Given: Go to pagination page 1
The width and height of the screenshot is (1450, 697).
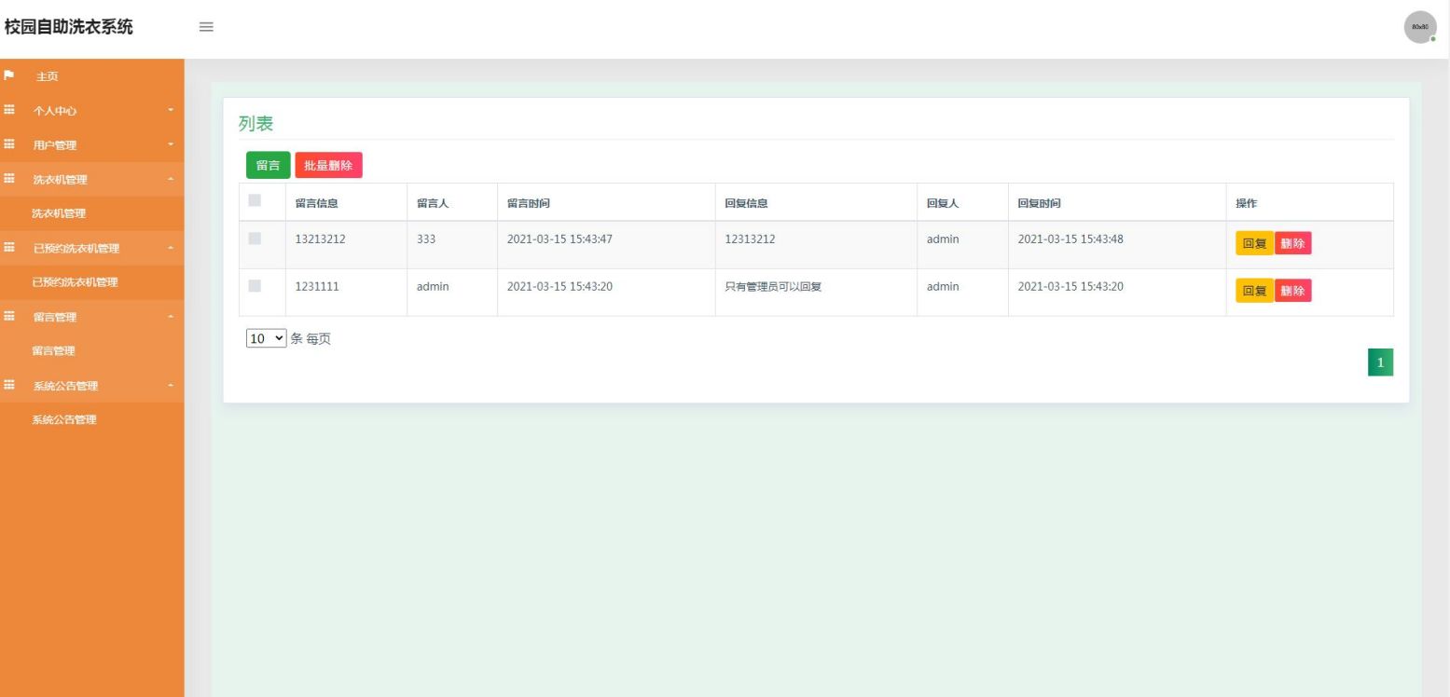Looking at the screenshot, I should (x=1380, y=362).
